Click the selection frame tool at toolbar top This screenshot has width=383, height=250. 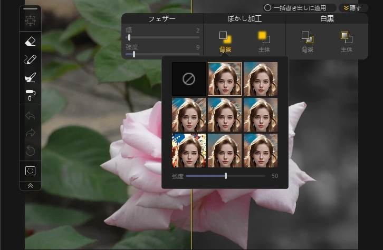pos(30,21)
